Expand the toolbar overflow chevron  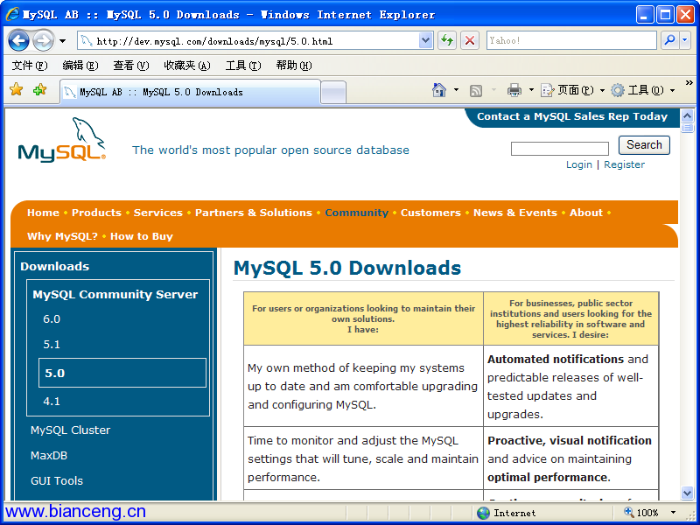point(689,83)
